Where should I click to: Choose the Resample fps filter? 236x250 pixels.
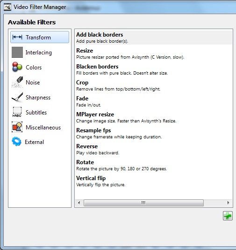[x=93, y=130]
